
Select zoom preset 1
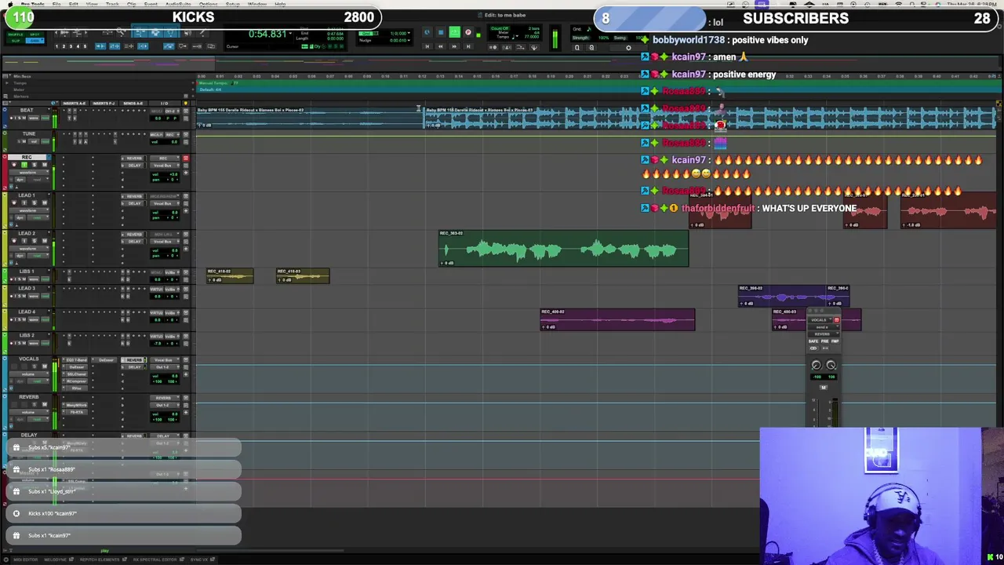pyautogui.click(x=56, y=46)
